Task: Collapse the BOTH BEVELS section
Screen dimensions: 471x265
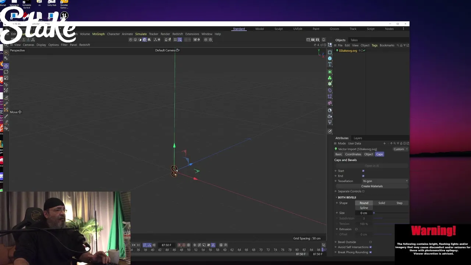Action: pyautogui.click(x=336, y=198)
